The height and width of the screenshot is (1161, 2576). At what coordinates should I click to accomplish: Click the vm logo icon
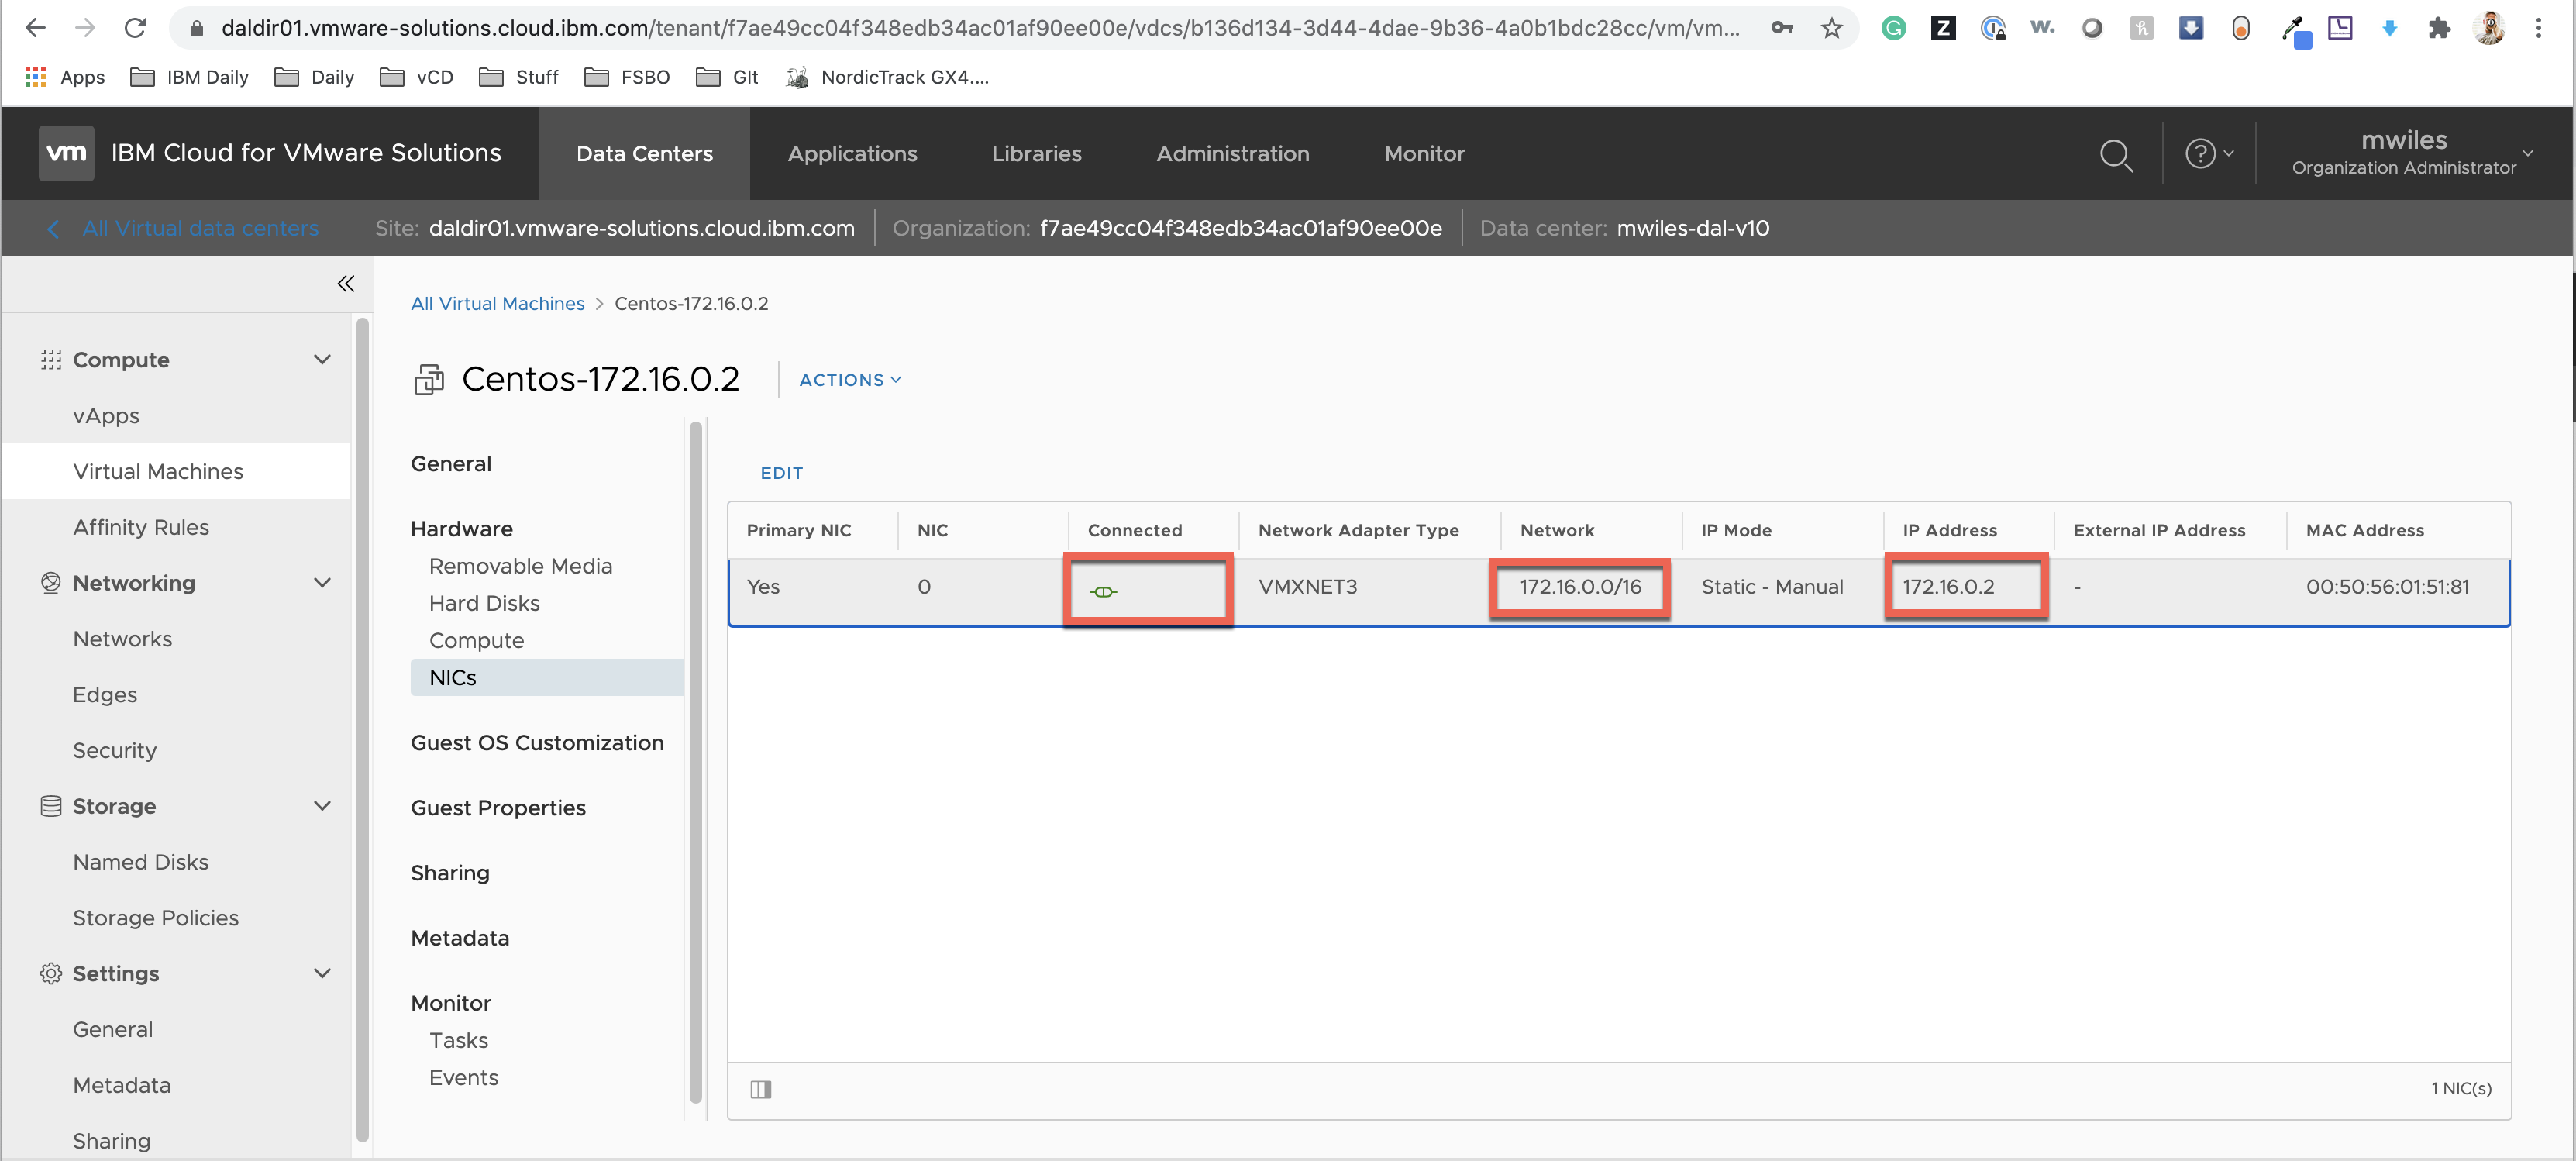pos(66,153)
